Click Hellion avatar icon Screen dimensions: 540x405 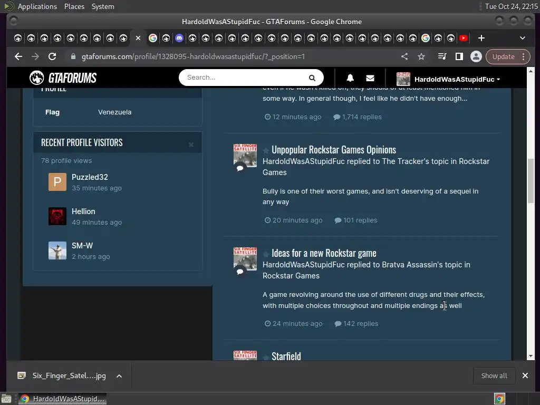pos(57,216)
